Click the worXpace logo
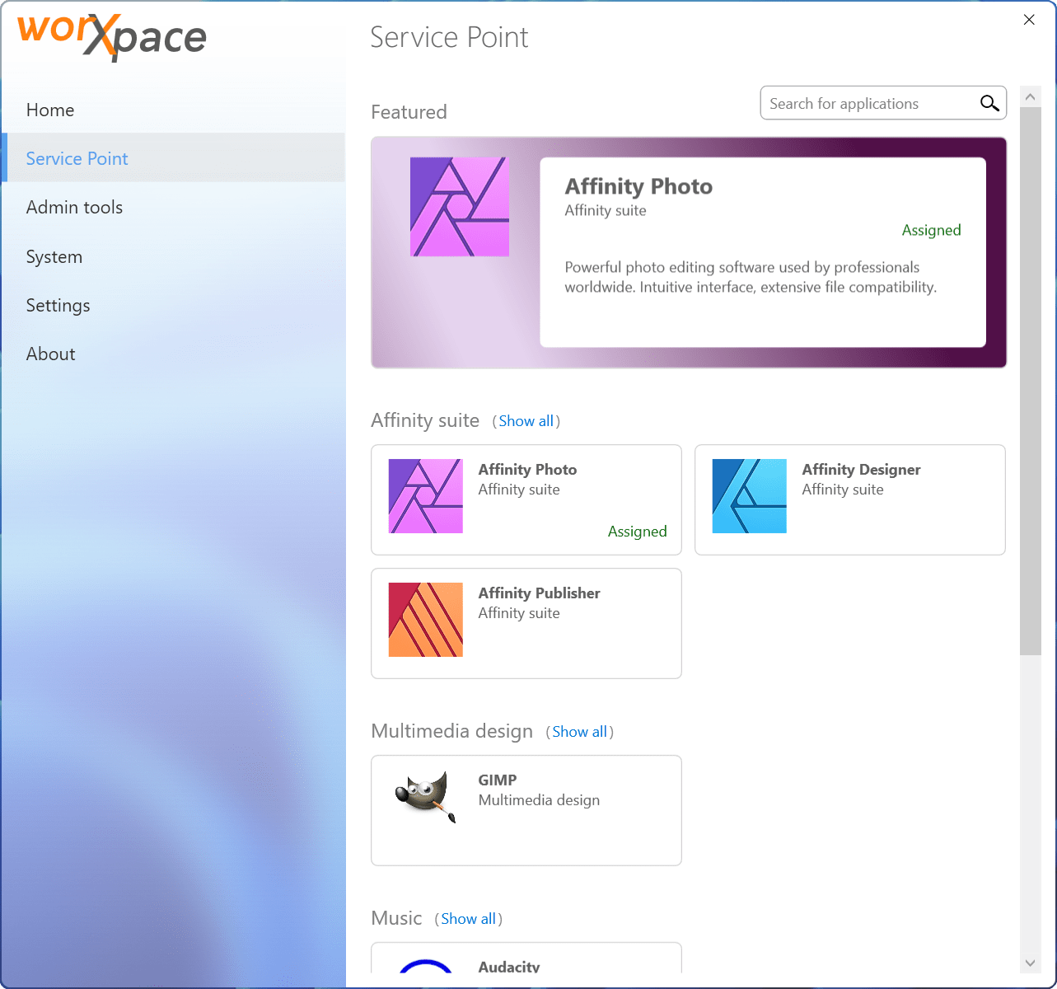This screenshot has width=1057, height=989. [112, 36]
